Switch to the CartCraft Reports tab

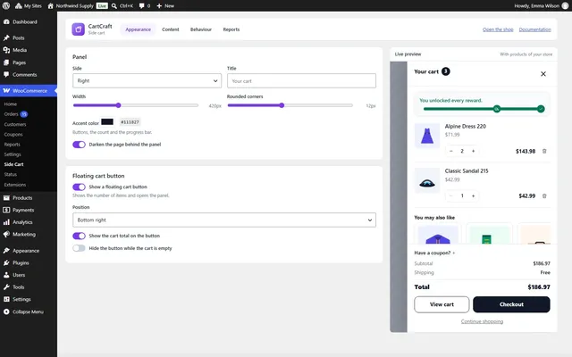pos(231,29)
